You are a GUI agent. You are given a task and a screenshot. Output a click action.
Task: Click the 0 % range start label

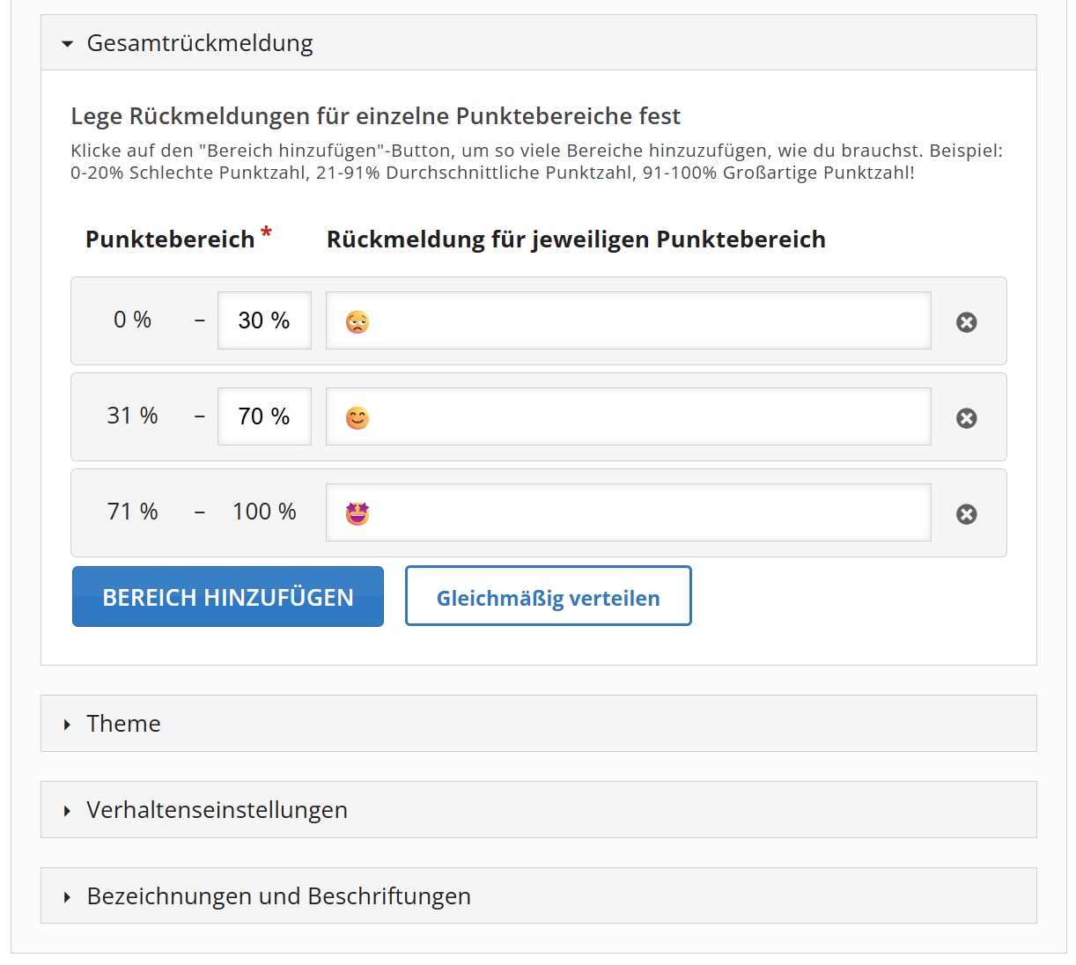[x=132, y=320]
